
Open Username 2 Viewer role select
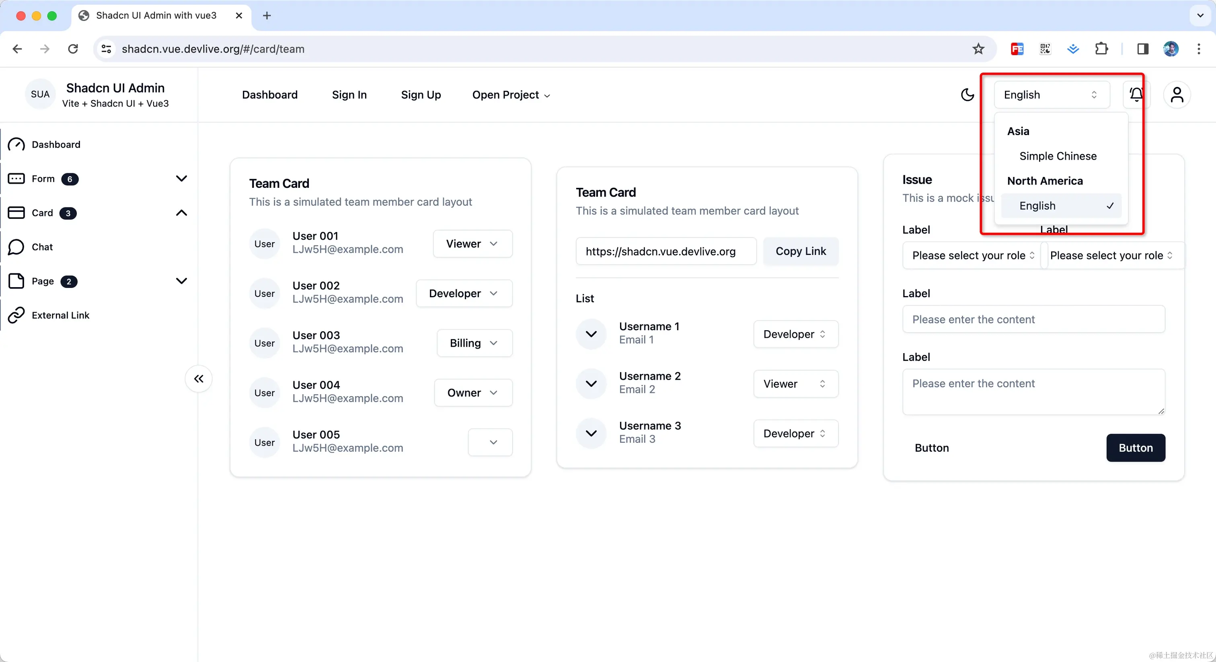tap(795, 384)
